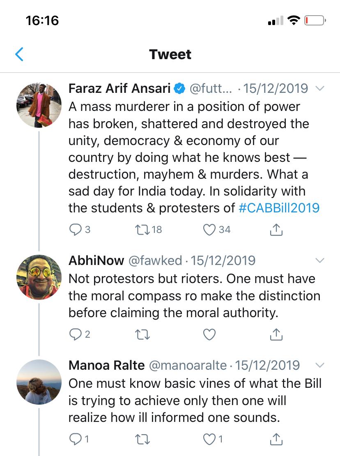Retweet Faraz Arif Ansari's tweet

[x=142, y=230]
